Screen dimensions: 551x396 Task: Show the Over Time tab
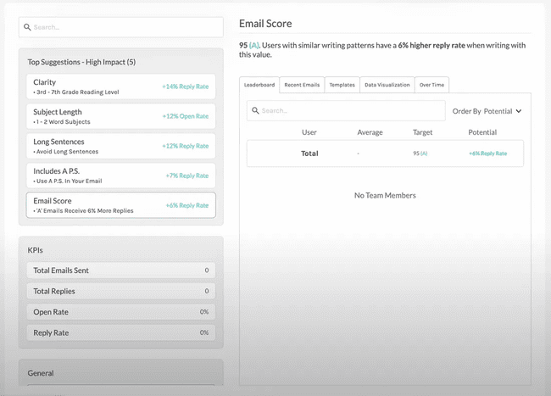coord(431,85)
